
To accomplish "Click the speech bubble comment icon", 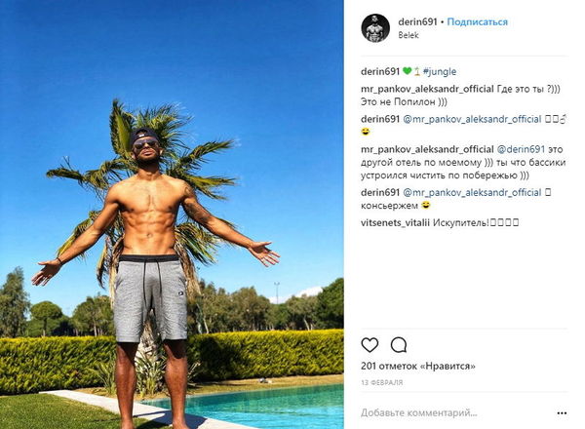I will [x=399, y=345].
